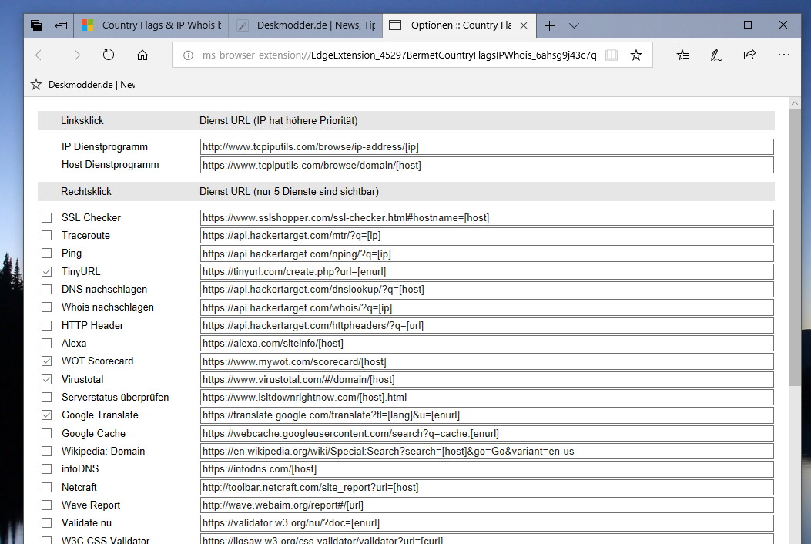Enable the Wave Report checkbox

pyautogui.click(x=46, y=505)
